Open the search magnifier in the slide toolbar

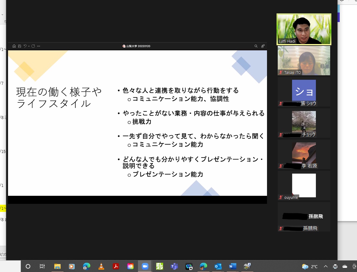[256, 46]
